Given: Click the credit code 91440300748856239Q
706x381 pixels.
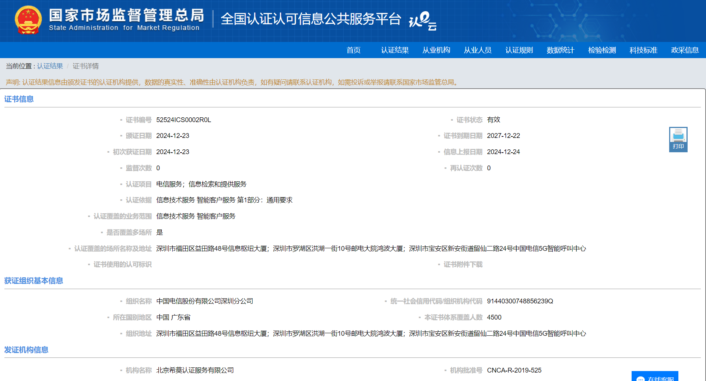Looking at the screenshot, I should click(x=520, y=301).
